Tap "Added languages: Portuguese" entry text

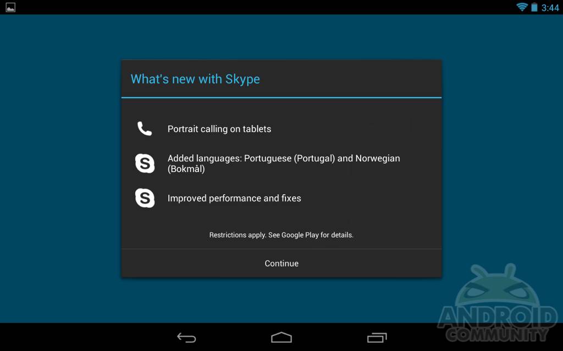coord(284,163)
